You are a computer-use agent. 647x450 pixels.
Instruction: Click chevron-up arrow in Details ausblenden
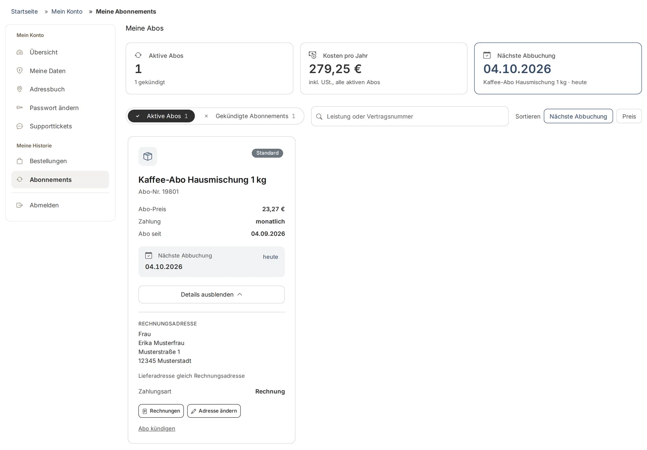240,294
